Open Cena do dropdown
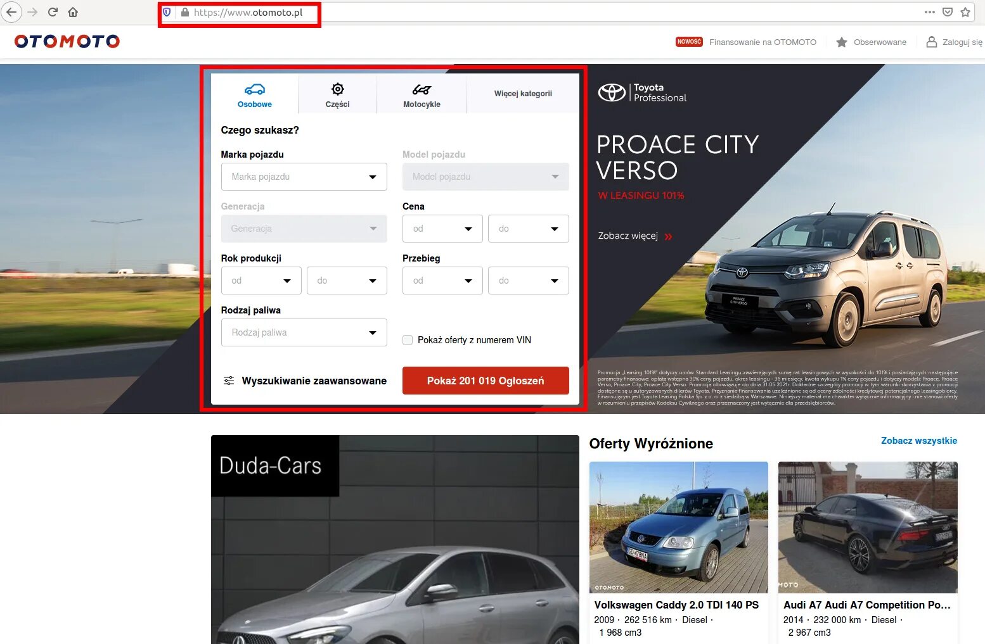 tap(529, 229)
